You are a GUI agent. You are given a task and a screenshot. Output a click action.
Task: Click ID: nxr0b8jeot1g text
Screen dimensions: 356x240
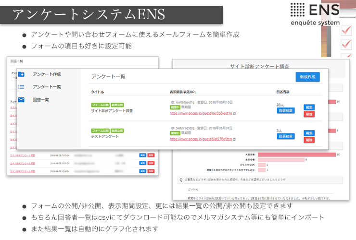[x=182, y=102]
